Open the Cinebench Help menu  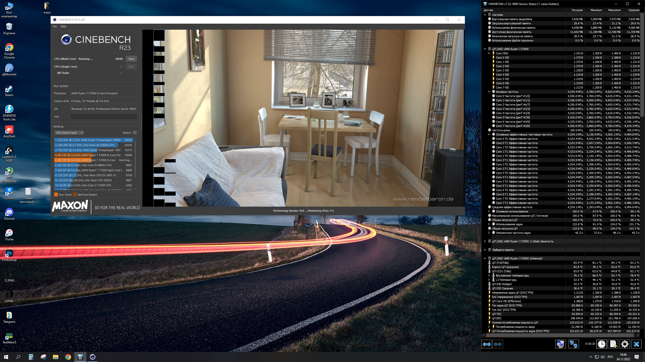point(63,26)
